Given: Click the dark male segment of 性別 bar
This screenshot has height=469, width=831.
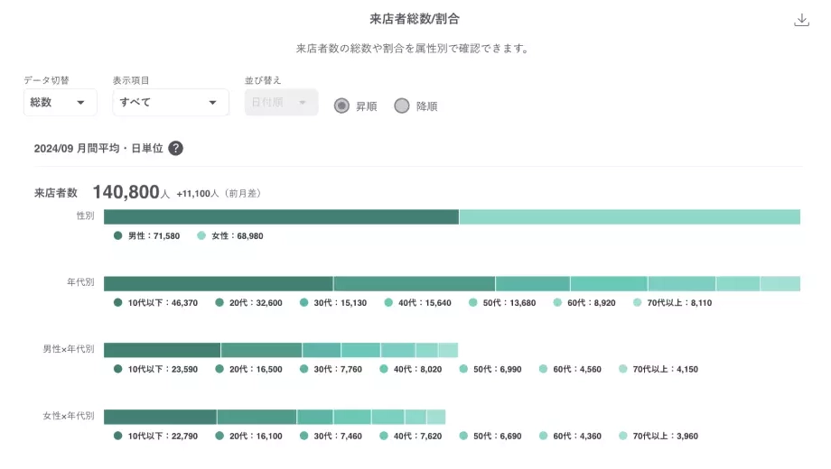Looking at the screenshot, I should coord(281,216).
